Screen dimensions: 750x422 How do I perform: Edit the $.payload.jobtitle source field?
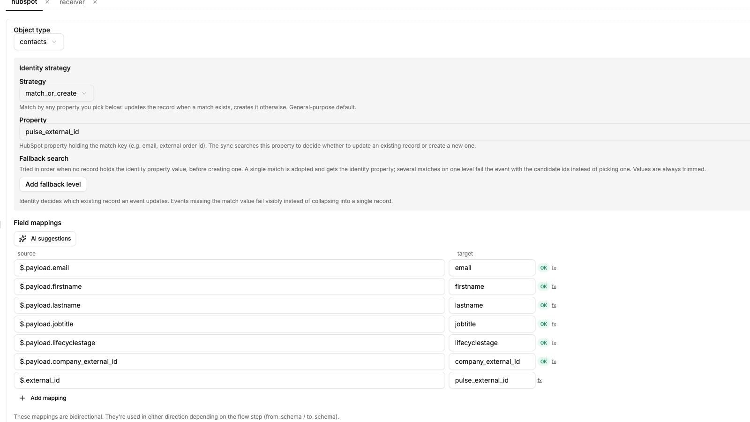tap(229, 324)
